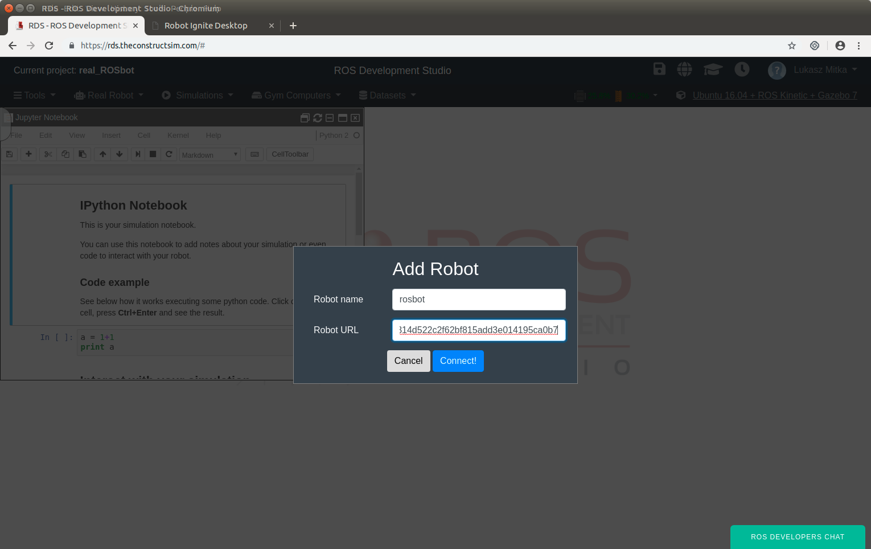Click the globe icon in header
The height and width of the screenshot is (549, 871).
pos(684,69)
